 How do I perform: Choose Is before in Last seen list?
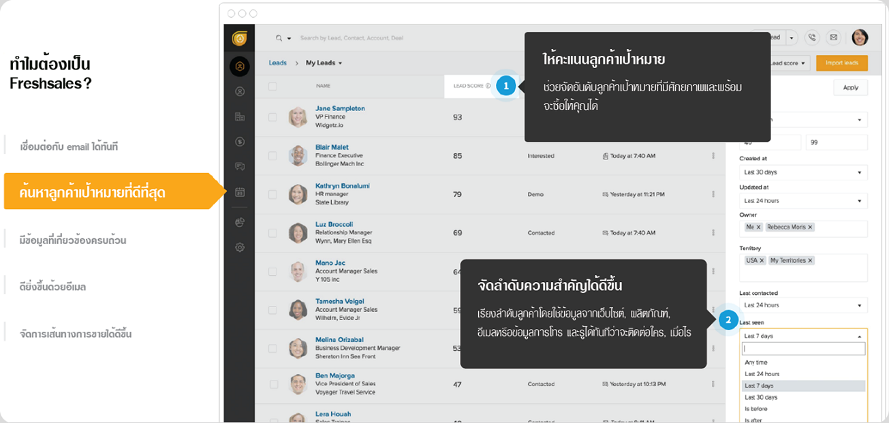[803, 409]
